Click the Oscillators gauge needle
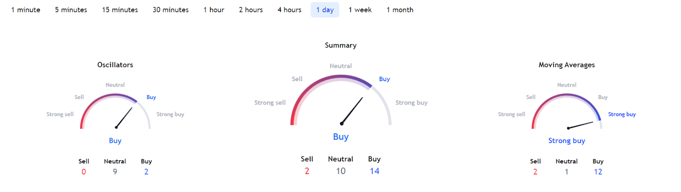The height and width of the screenshot is (192, 681). (124, 118)
